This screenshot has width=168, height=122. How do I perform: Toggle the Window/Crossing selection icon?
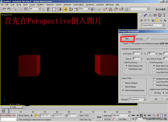click(x=59, y=9)
